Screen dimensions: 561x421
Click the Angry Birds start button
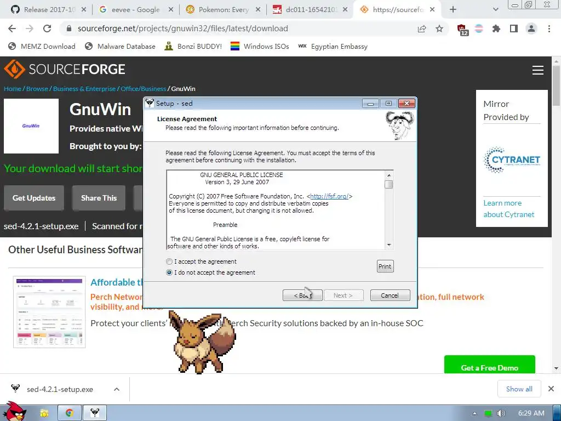15,412
